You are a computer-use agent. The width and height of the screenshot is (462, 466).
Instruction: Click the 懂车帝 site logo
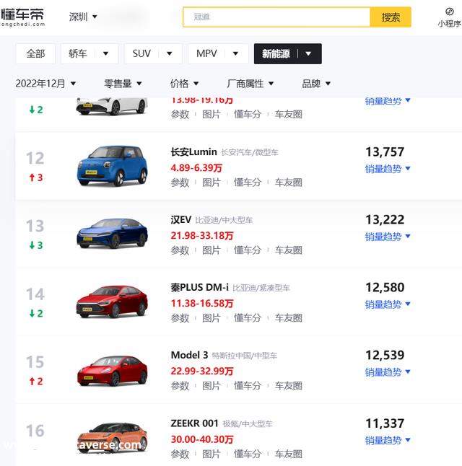coord(22,17)
